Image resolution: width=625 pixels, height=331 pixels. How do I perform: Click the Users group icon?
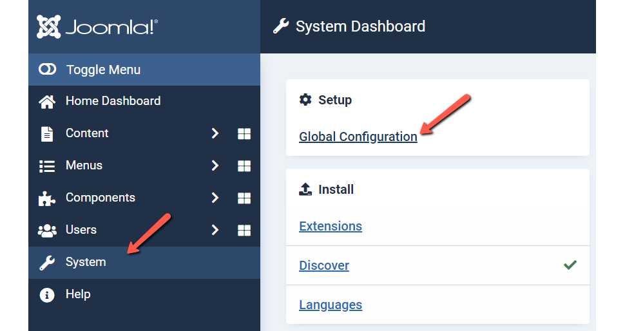pos(47,231)
